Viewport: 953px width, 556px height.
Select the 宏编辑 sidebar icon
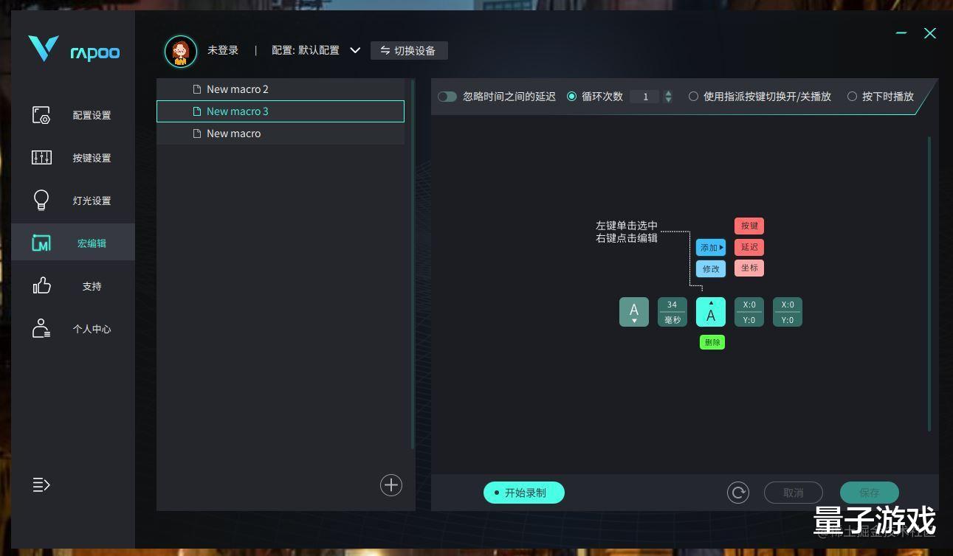pos(74,243)
